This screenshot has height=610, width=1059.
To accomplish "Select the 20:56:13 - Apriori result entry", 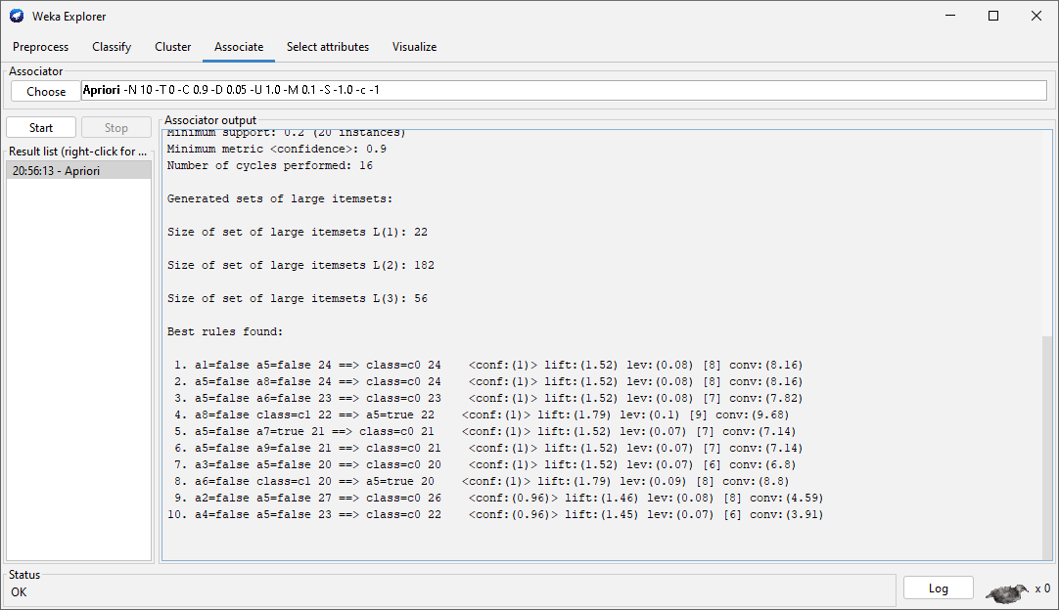I will 78,171.
